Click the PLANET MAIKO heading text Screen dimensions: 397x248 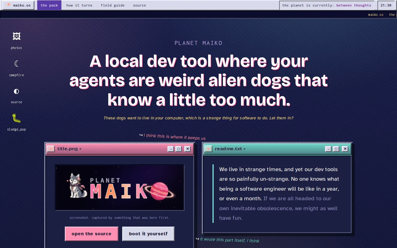click(198, 43)
